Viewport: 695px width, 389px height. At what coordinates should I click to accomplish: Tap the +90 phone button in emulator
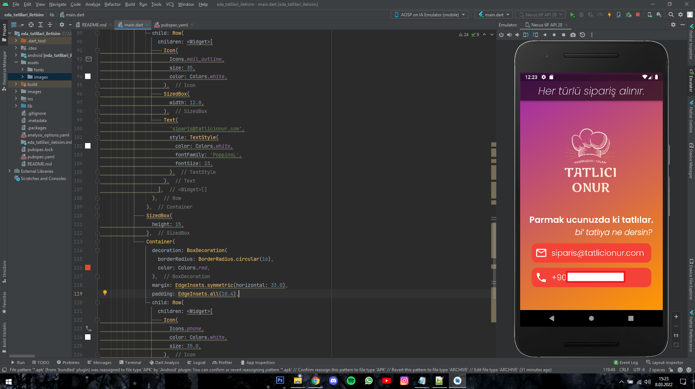click(591, 277)
